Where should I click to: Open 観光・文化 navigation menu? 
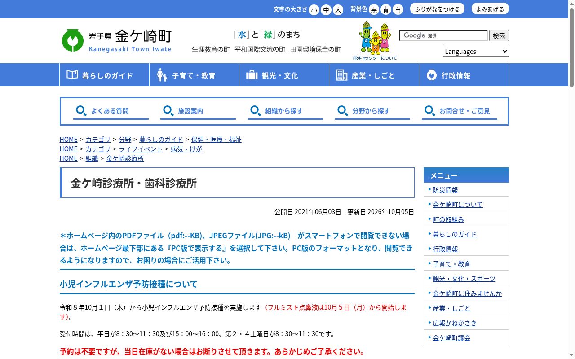[284, 74]
